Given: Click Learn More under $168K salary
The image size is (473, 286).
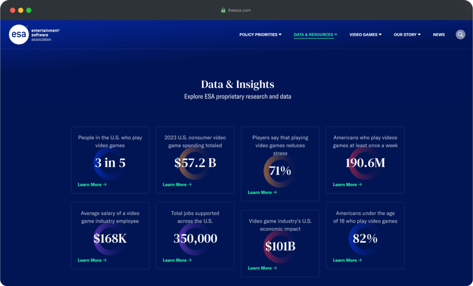Looking at the screenshot, I should click(92, 260).
